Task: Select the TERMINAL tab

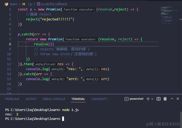Action: tap(78, 99)
